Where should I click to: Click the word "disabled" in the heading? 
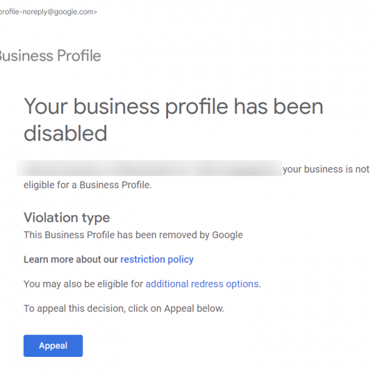point(66,133)
